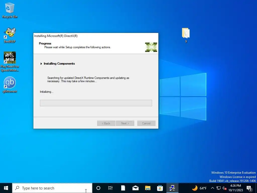Image resolution: width=257 pixels, height=193 pixels.
Task: Click the Cortana circle icon on taskbar
Action: click(98, 188)
